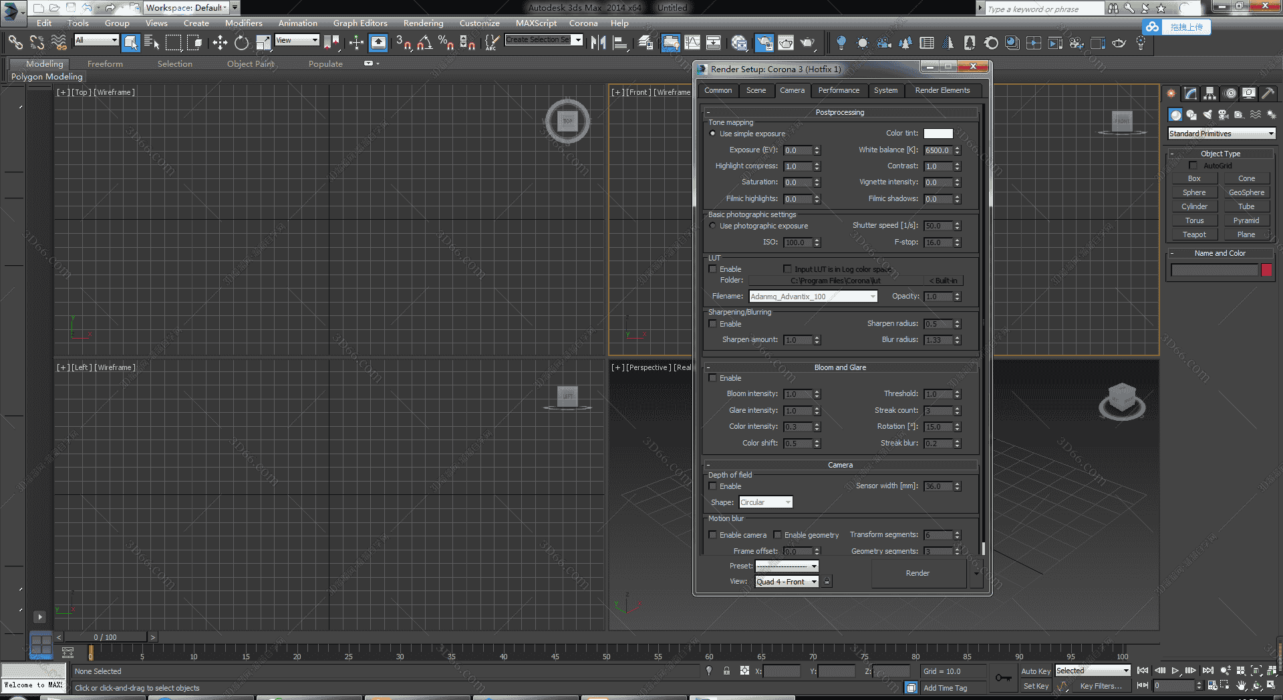Image resolution: width=1283 pixels, height=700 pixels.
Task: Switch to the Performance tab
Action: point(839,90)
